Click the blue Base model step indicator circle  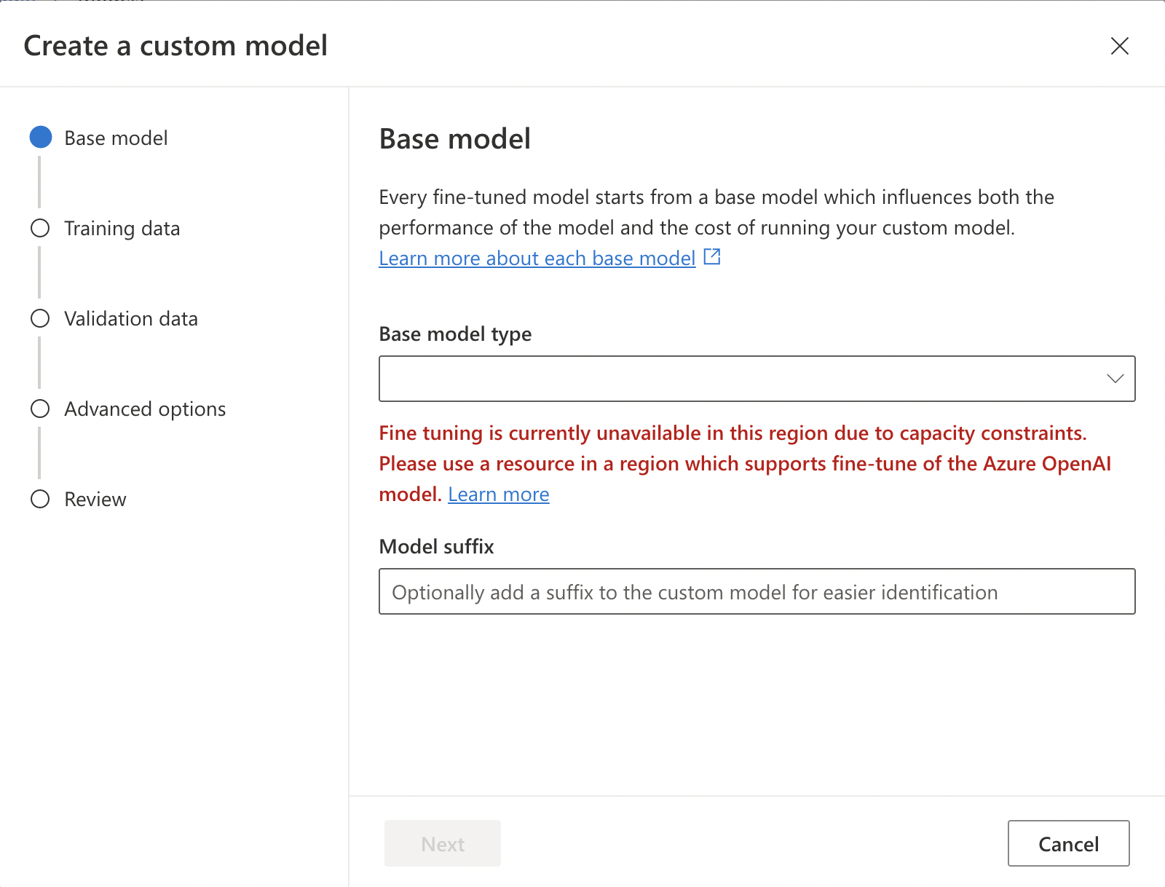click(x=41, y=138)
